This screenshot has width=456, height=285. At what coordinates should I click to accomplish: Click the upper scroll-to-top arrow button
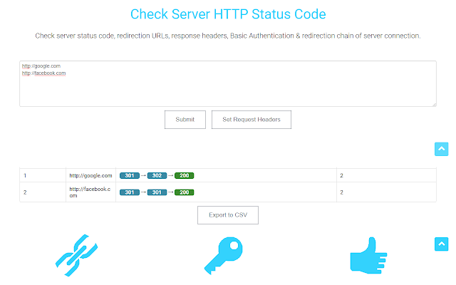442,149
